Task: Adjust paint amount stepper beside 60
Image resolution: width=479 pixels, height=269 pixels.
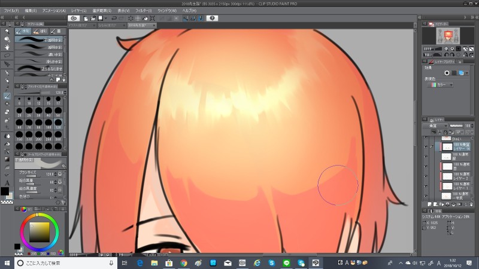Action: pyautogui.click(x=55, y=182)
